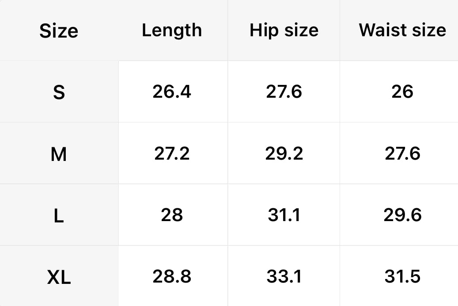Viewport: 458px width, 306px height.
Task: Click the Waist size column header
Action: [402, 30]
